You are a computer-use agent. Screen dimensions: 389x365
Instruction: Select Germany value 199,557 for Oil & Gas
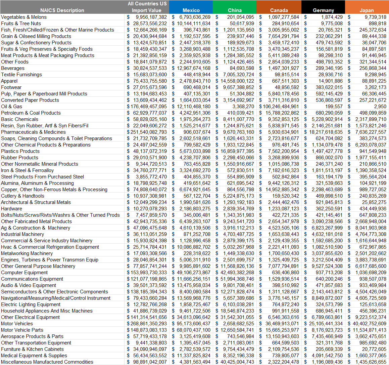click(x=323, y=107)
